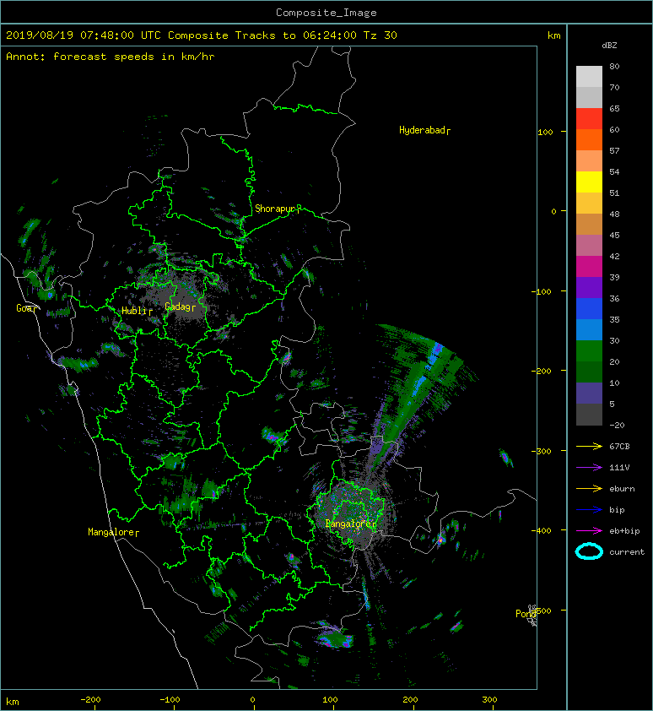Click the dBZ legend heading
Image resolution: width=653 pixels, height=711 pixels.
click(x=609, y=46)
